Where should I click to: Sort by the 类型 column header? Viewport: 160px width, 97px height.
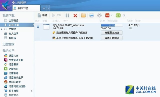[x=45, y=21]
